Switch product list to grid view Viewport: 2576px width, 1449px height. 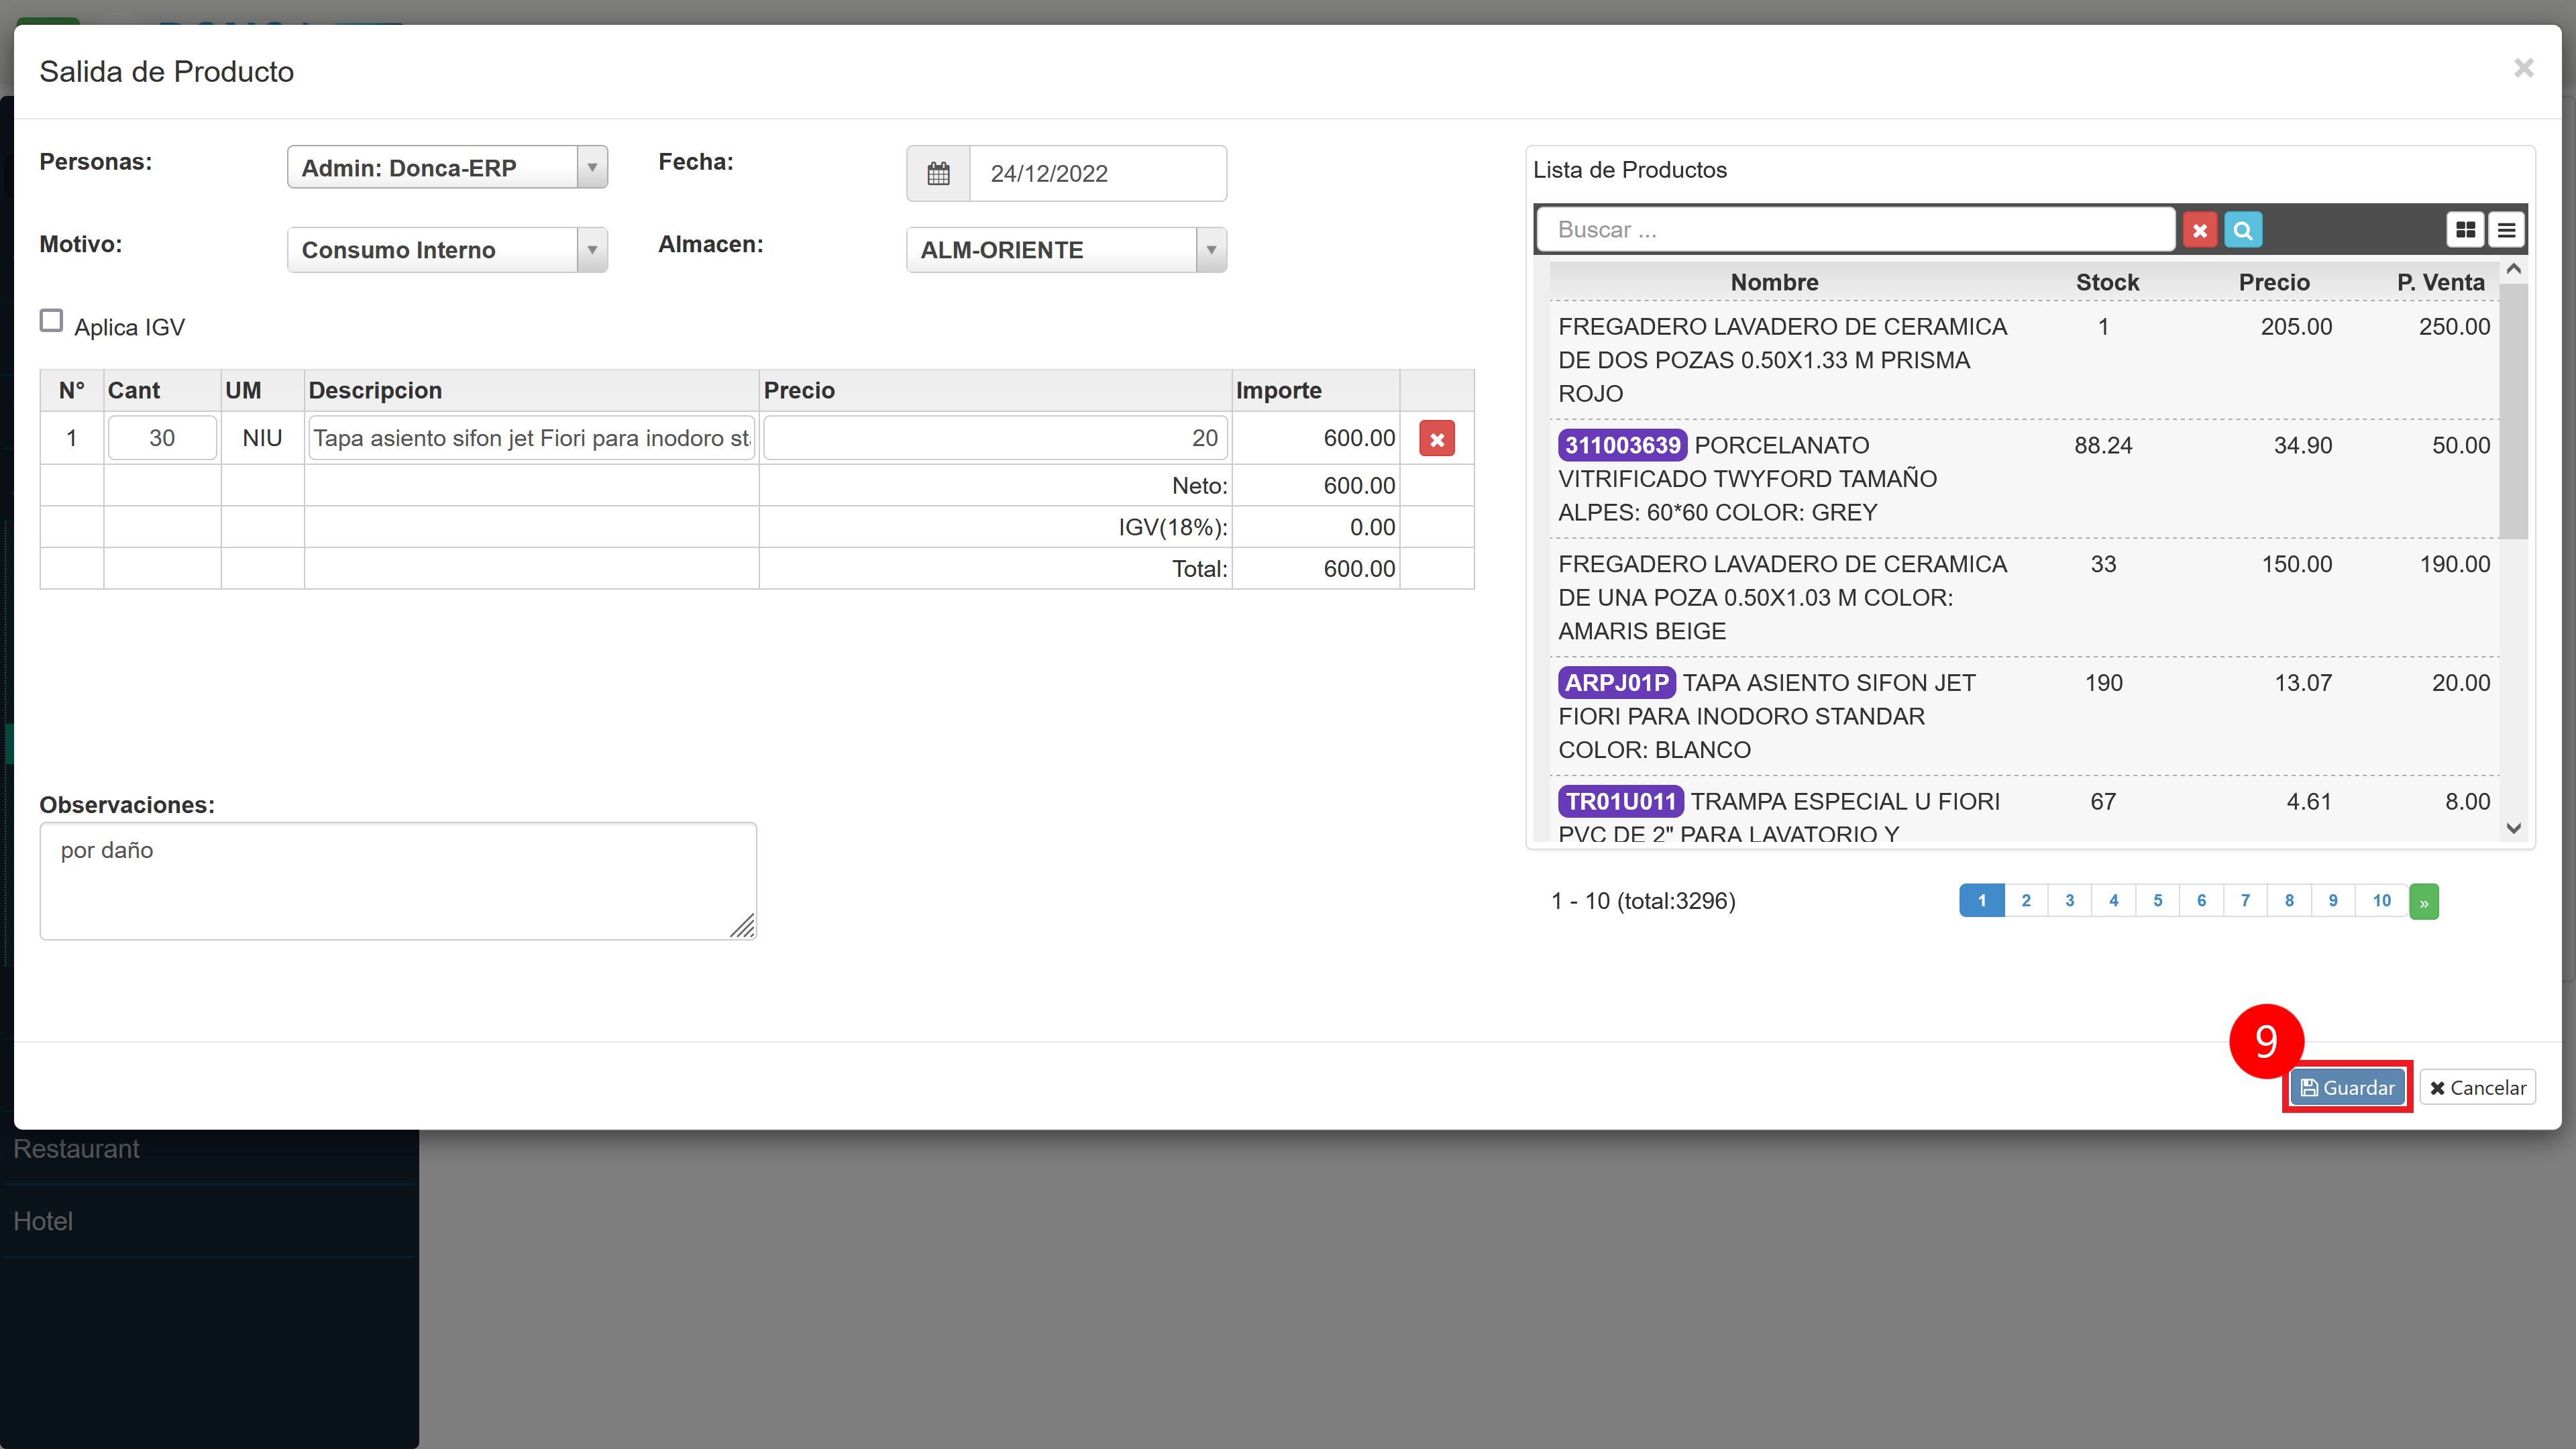(x=2466, y=230)
